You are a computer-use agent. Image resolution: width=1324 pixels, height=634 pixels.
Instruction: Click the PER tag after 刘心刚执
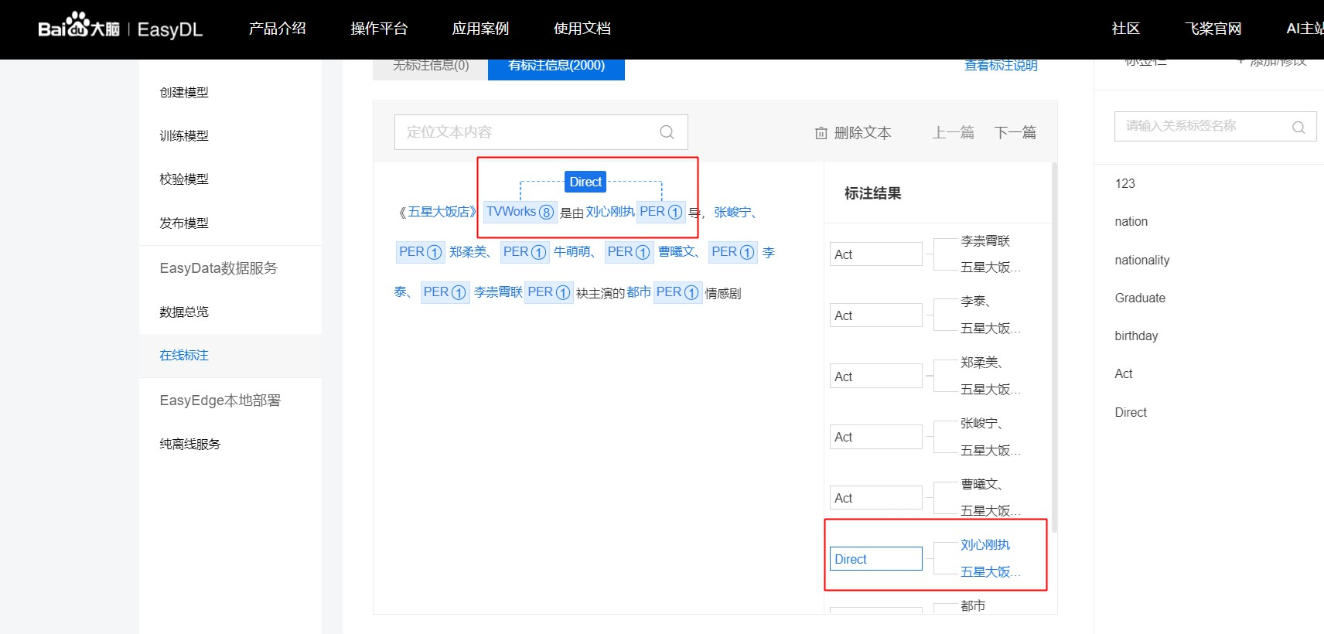[660, 212]
